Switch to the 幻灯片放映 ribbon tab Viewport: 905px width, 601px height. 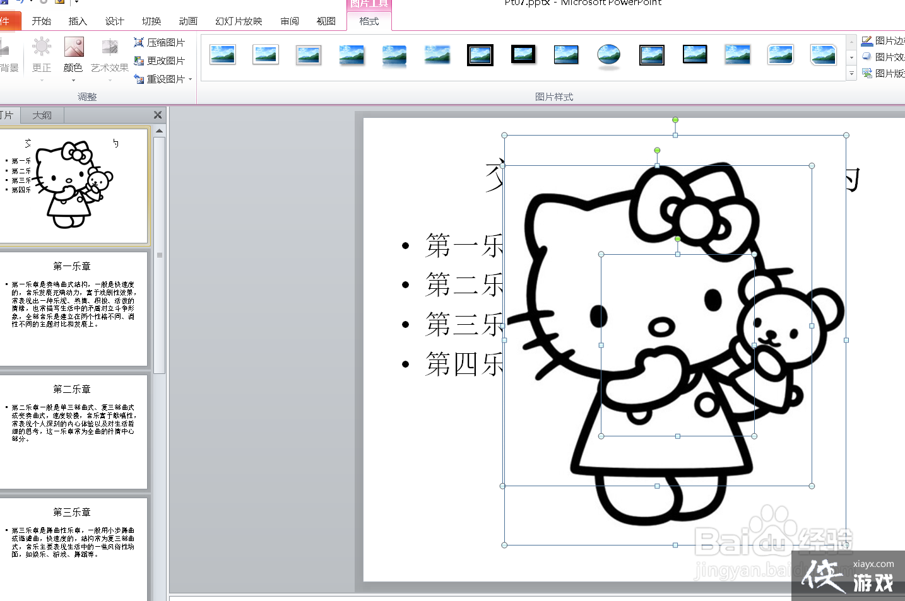point(239,21)
